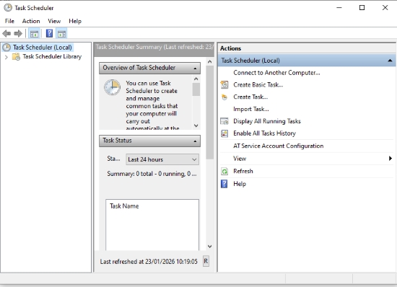Click the overview text scroll down arrow
This screenshot has width=397, height=287.
[196, 125]
